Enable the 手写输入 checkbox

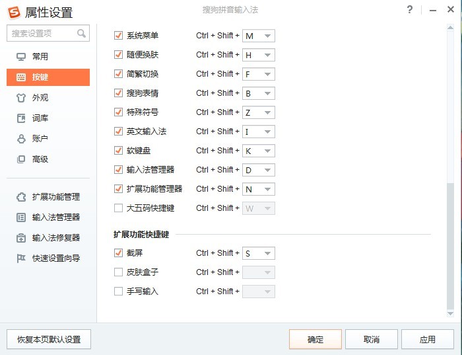tap(118, 292)
